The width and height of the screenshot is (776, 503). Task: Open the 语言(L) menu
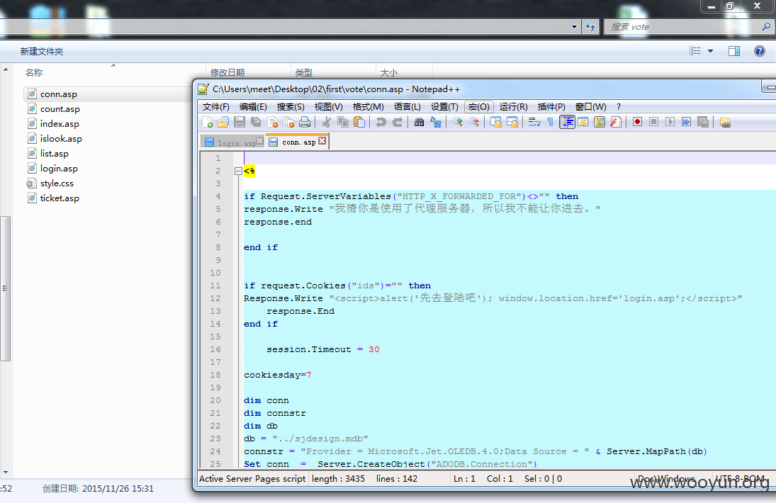pyautogui.click(x=407, y=107)
